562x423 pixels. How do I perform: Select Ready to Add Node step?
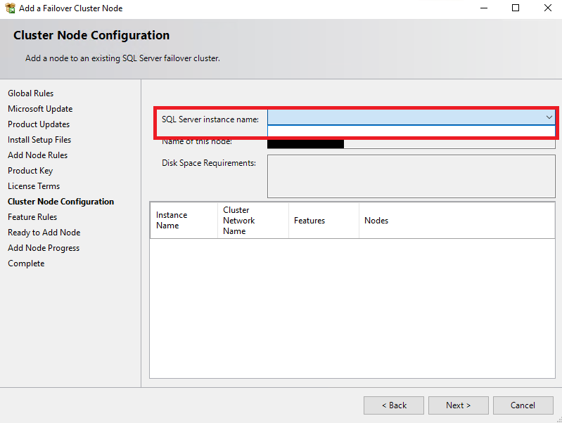(x=44, y=233)
